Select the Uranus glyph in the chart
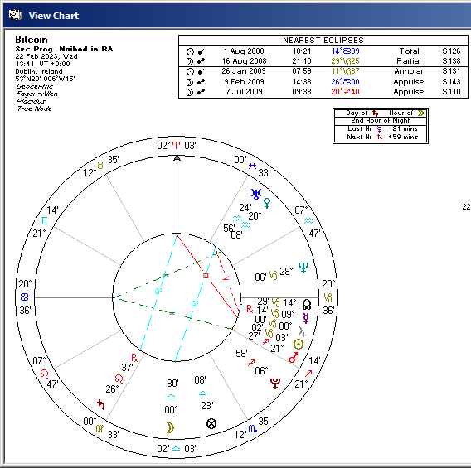The height and width of the screenshot is (468, 471). click(x=256, y=194)
